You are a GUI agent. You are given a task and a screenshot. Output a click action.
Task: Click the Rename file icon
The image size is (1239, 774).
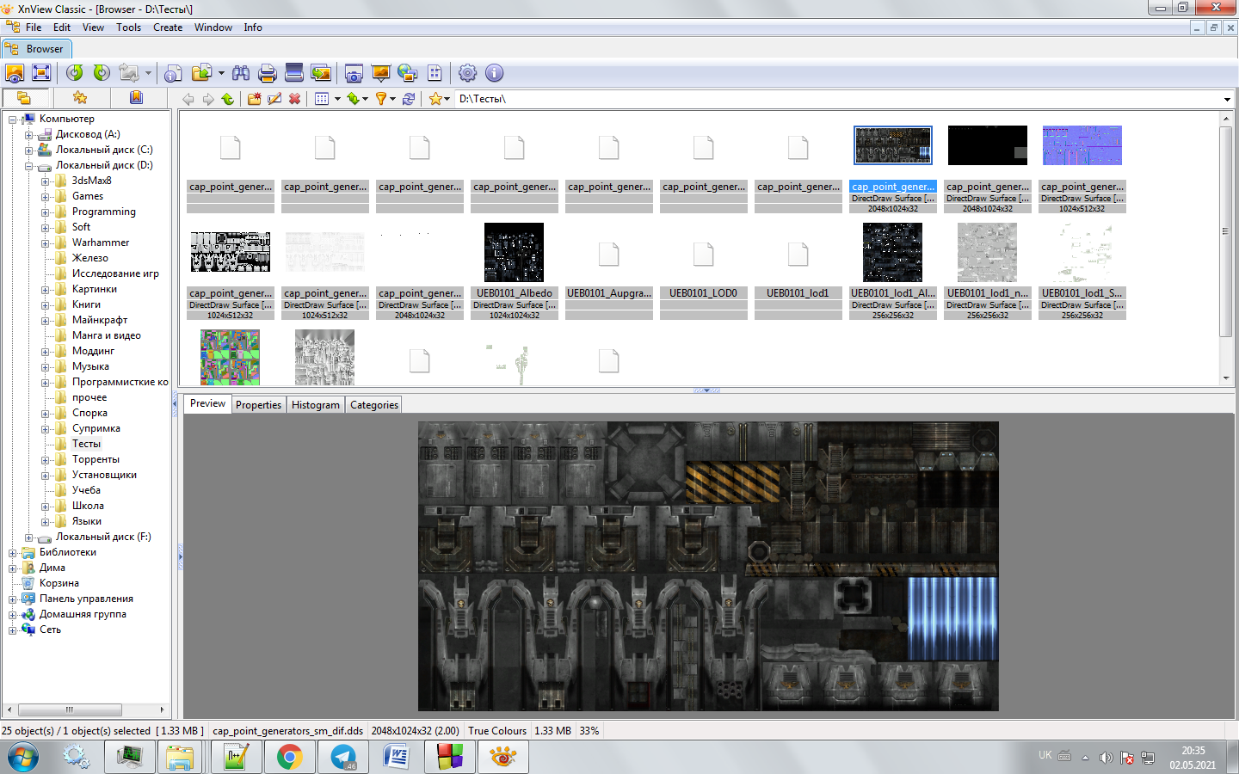(274, 99)
